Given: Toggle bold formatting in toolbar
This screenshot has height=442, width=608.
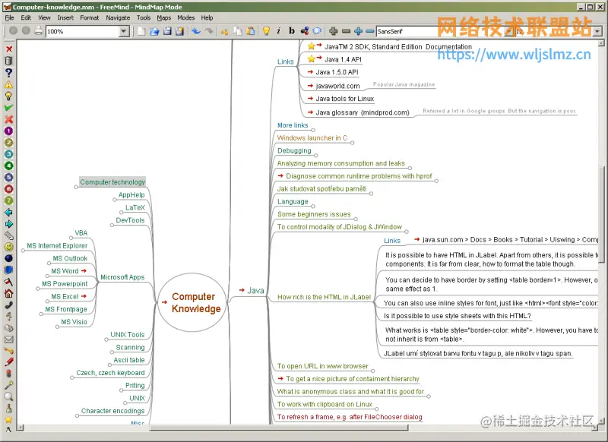Looking at the screenshot, I should [292, 31].
